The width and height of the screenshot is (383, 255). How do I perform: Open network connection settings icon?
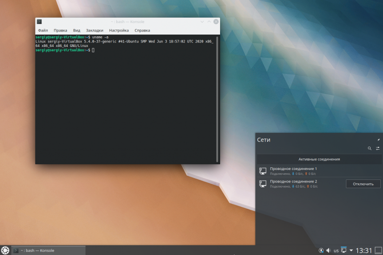[378, 149]
